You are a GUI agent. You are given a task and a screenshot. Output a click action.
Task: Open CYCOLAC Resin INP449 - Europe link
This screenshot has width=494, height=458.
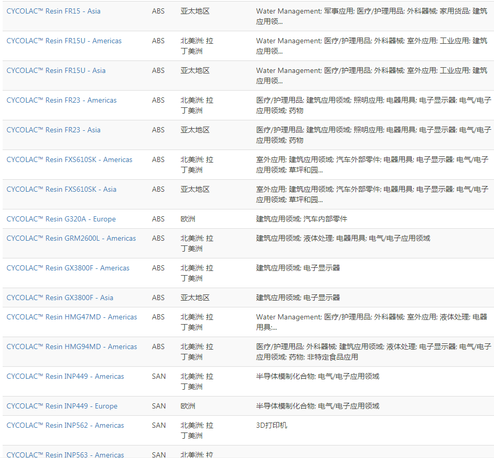[62, 406]
